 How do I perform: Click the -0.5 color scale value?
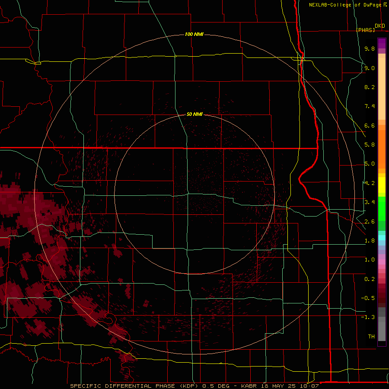[x=368, y=298]
